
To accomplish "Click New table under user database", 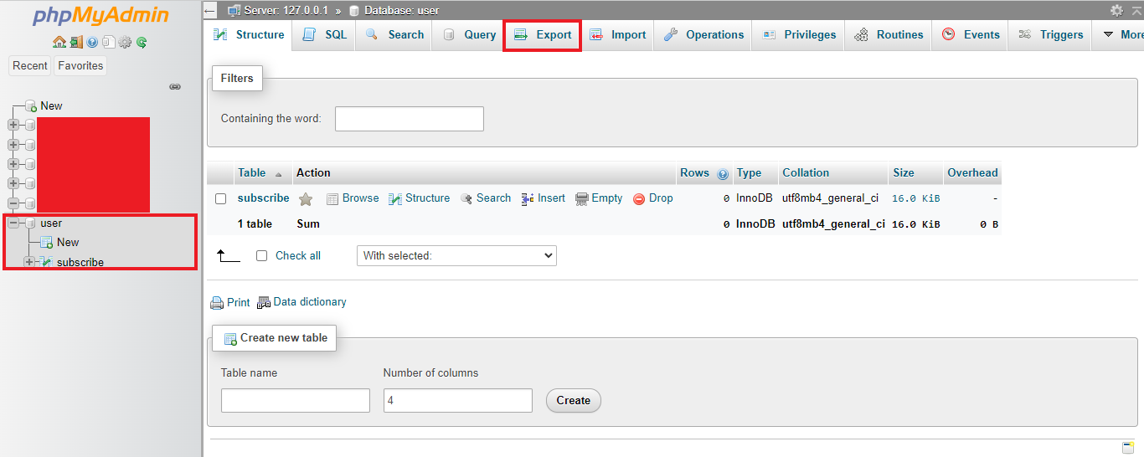I will click(x=68, y=242).
